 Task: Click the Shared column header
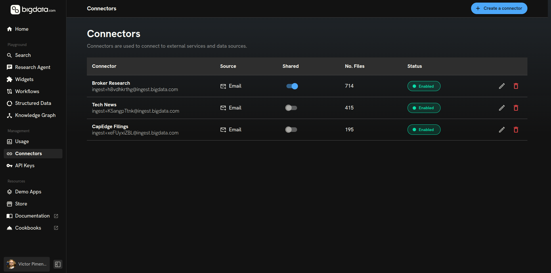click(290, 66)
